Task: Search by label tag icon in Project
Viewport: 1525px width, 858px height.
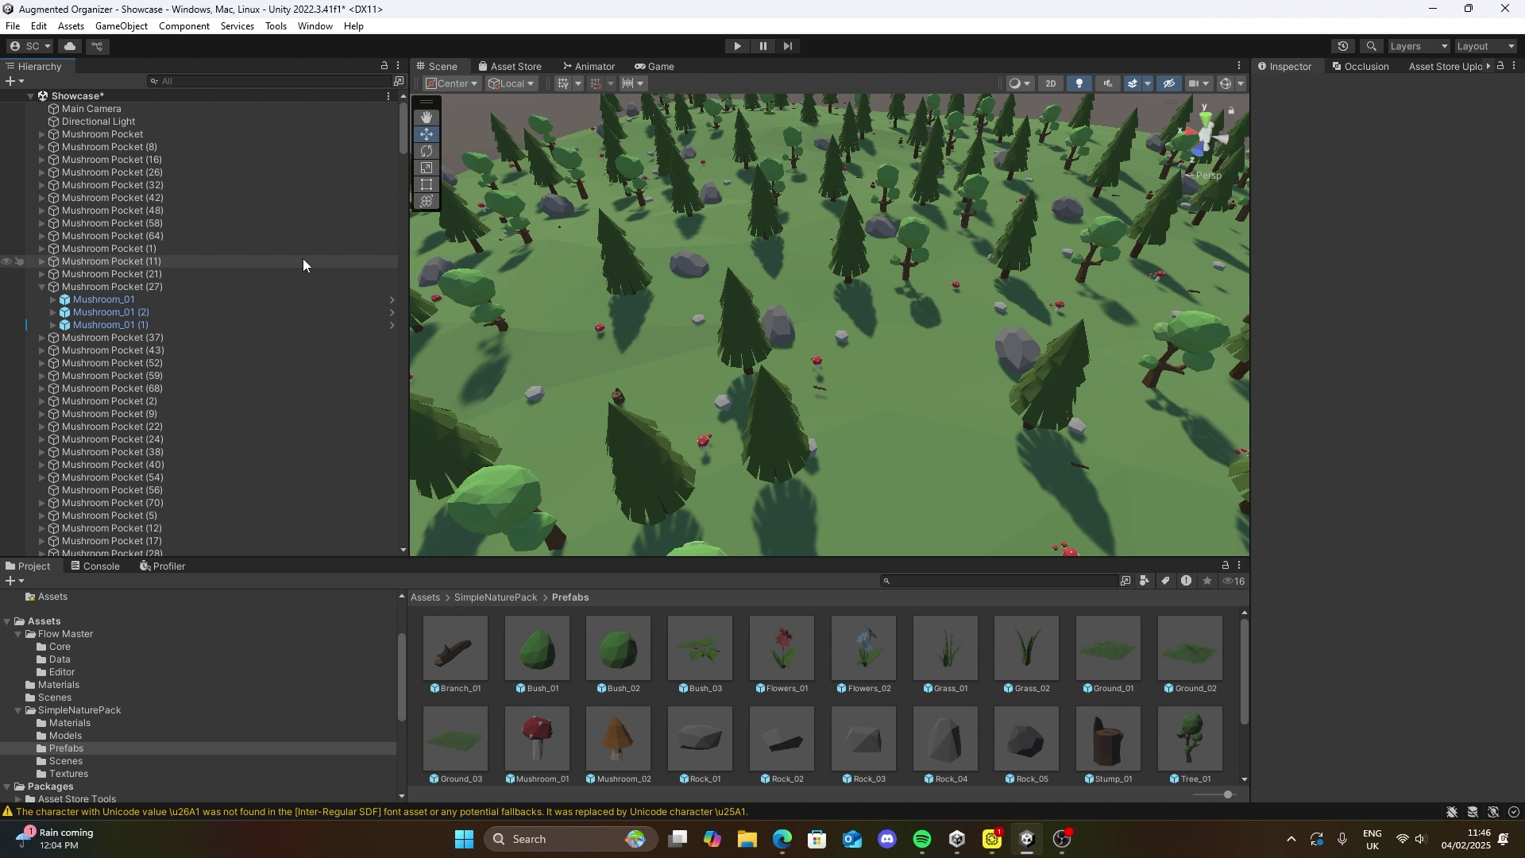Action: 1165,582
